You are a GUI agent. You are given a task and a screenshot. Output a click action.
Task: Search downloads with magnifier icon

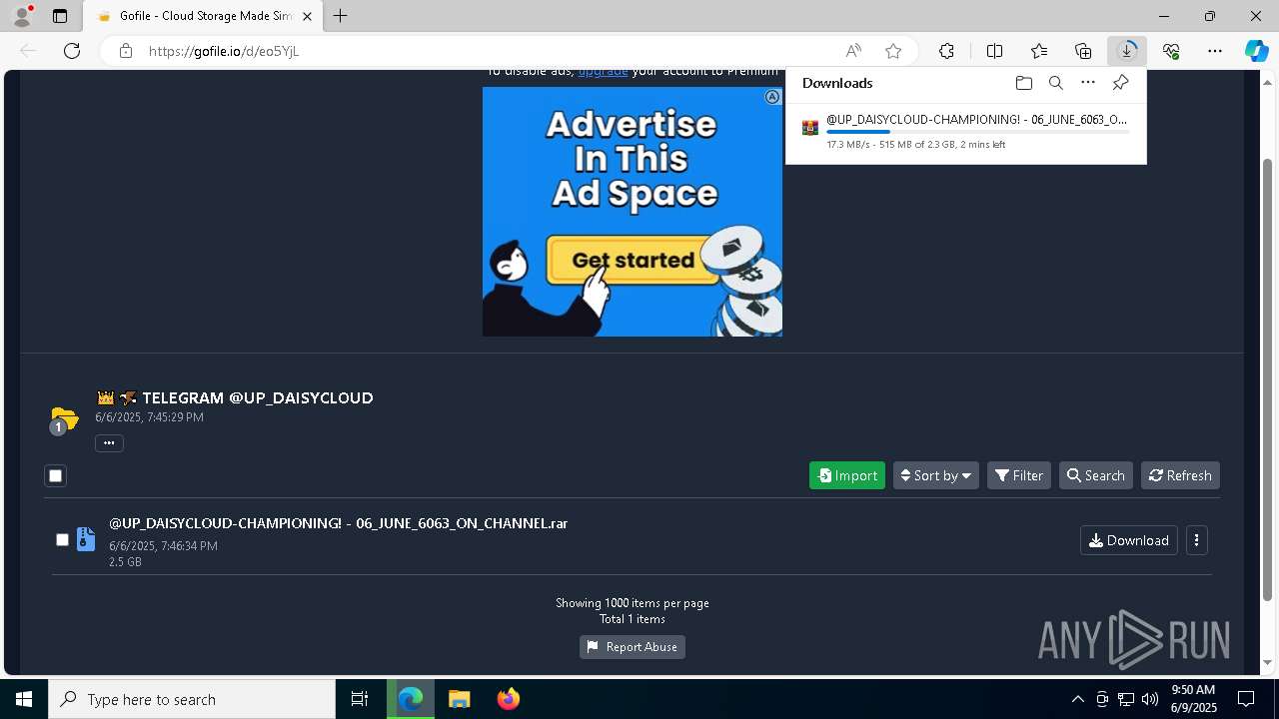1056,83
